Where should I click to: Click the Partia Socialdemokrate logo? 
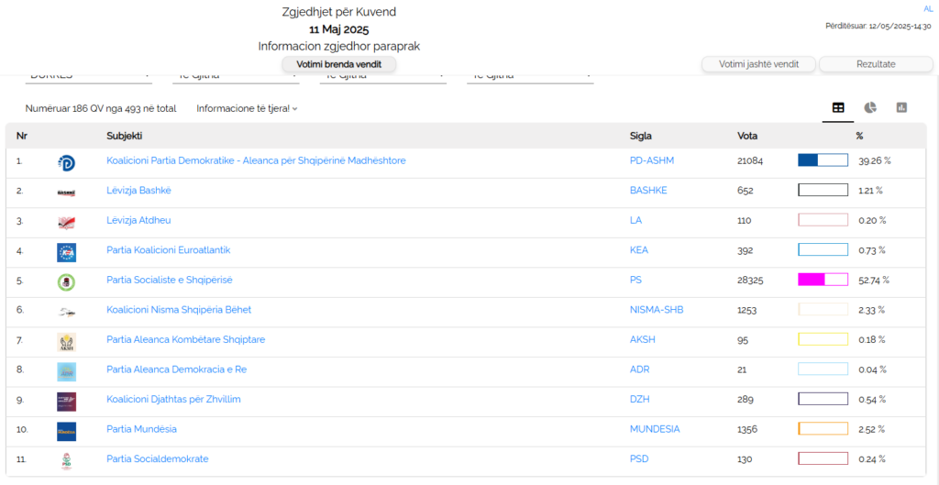66,460
